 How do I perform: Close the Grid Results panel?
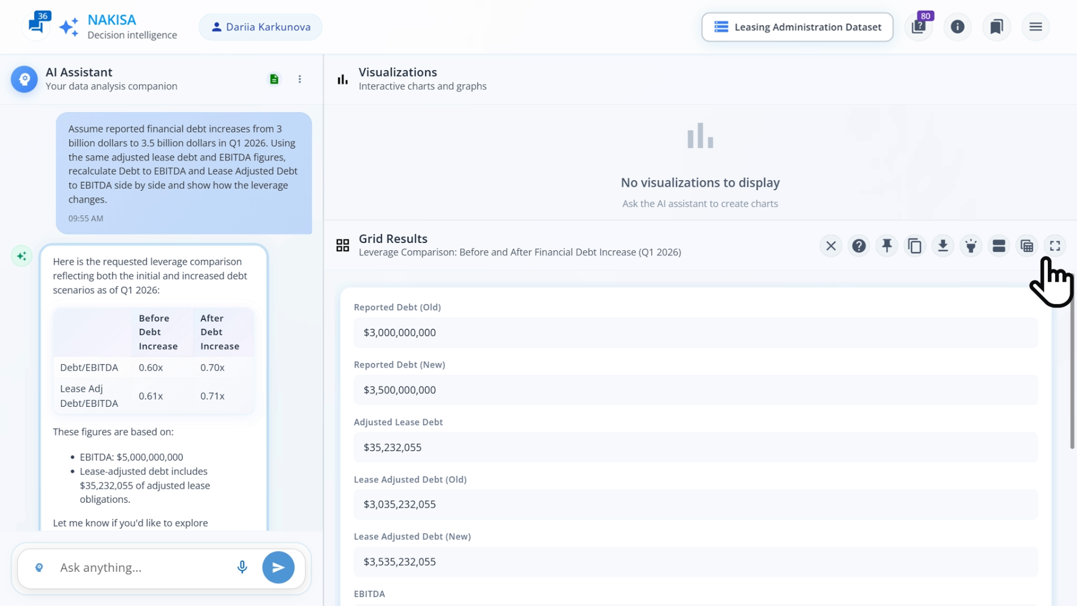831,245
